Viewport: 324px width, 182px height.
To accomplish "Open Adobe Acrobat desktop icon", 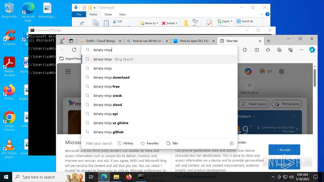I will [9, 67].
